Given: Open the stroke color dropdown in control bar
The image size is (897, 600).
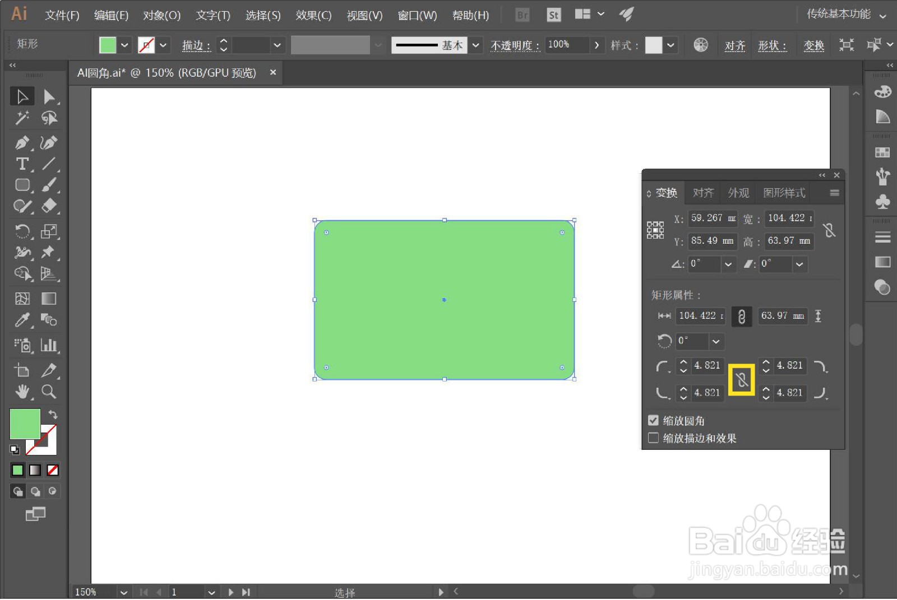Looking at the screenshot, I should click(x=163, y=45).
